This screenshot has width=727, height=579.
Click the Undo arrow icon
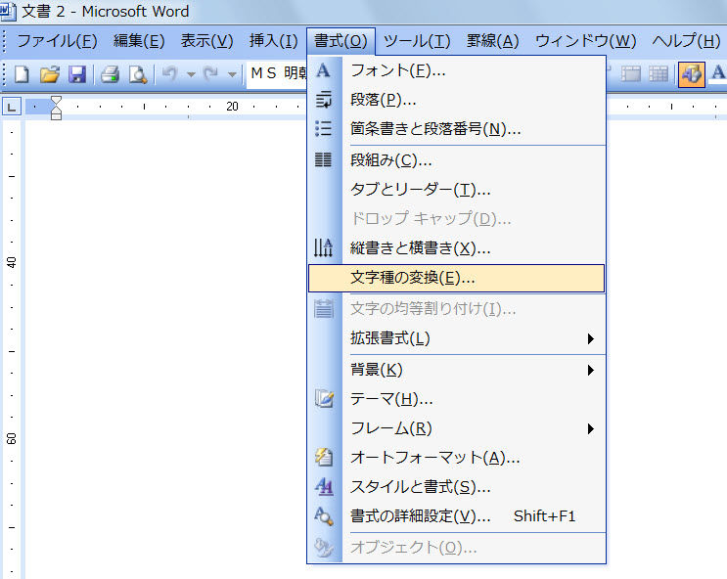tap(169, 74)
